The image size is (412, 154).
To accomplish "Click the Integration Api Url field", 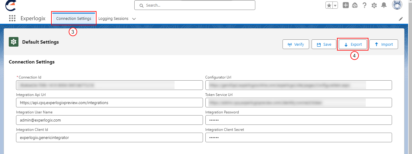I will point(110,103).
